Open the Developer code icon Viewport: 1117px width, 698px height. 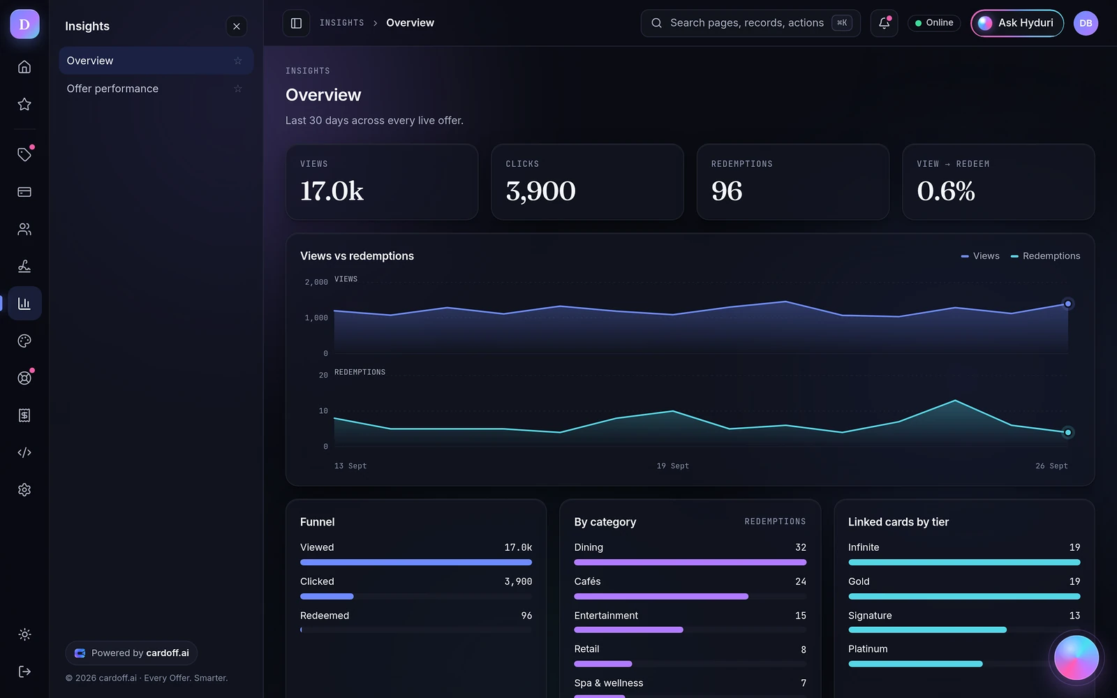point(24,452)
